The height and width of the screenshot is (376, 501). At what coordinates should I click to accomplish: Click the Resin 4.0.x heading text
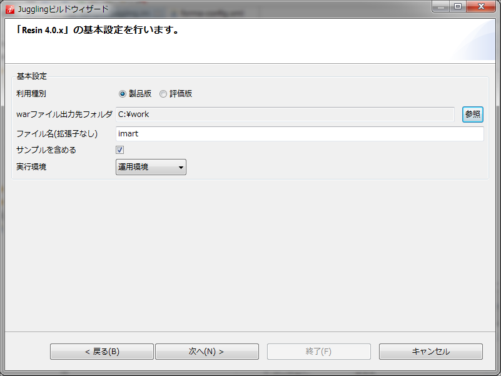(98, 30)
